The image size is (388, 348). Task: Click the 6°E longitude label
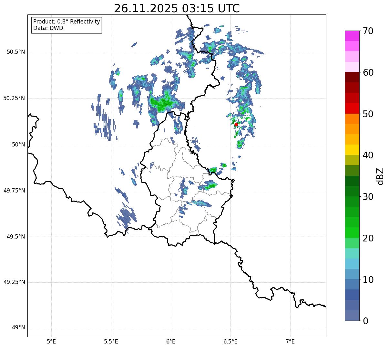pyautogui.click(x=171, y=341)
